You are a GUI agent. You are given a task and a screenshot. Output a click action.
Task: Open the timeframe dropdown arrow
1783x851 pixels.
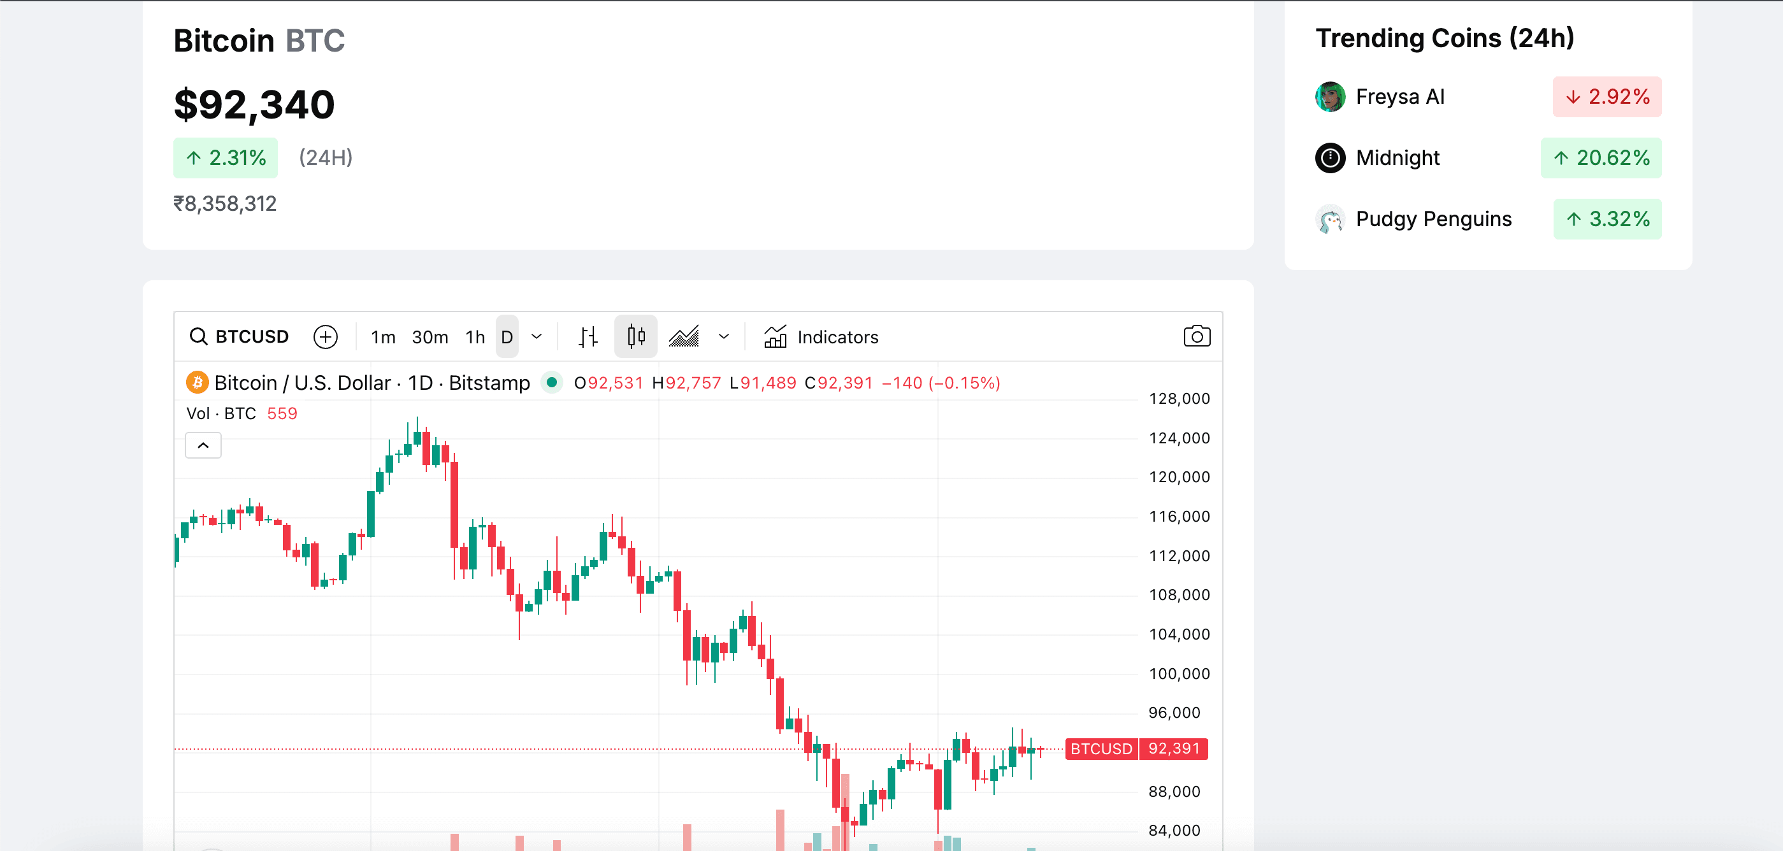[537, 336]
